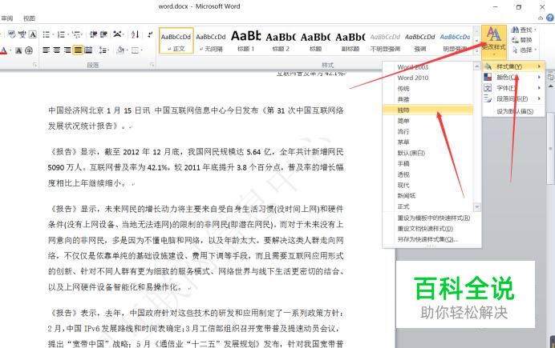Open the Numbering dropdown arrow
The width and height of the screenshot is (555, 348).
tap(68, 34)
